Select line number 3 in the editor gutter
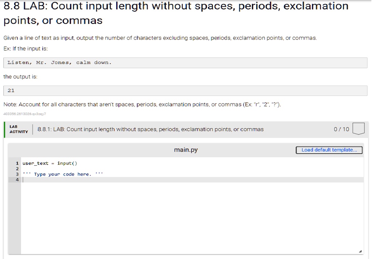 (17, 174)
